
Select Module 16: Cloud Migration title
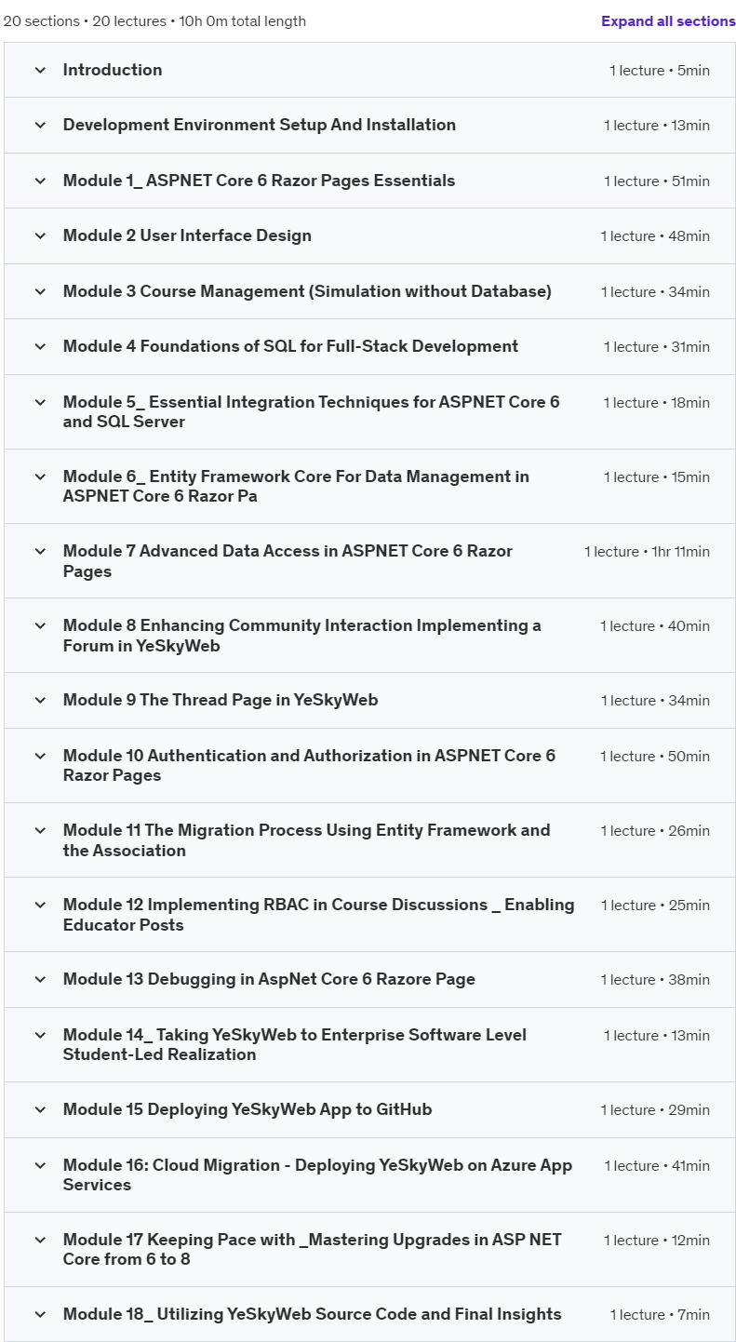[x=318, y=1174]
